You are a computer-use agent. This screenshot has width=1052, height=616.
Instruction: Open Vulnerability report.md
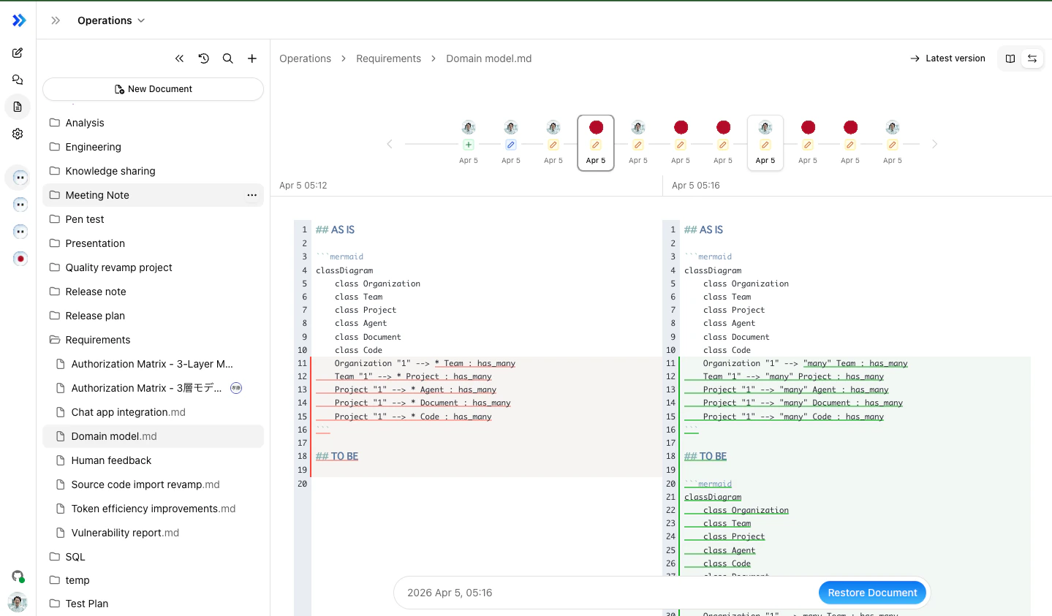tap(153, 533)
